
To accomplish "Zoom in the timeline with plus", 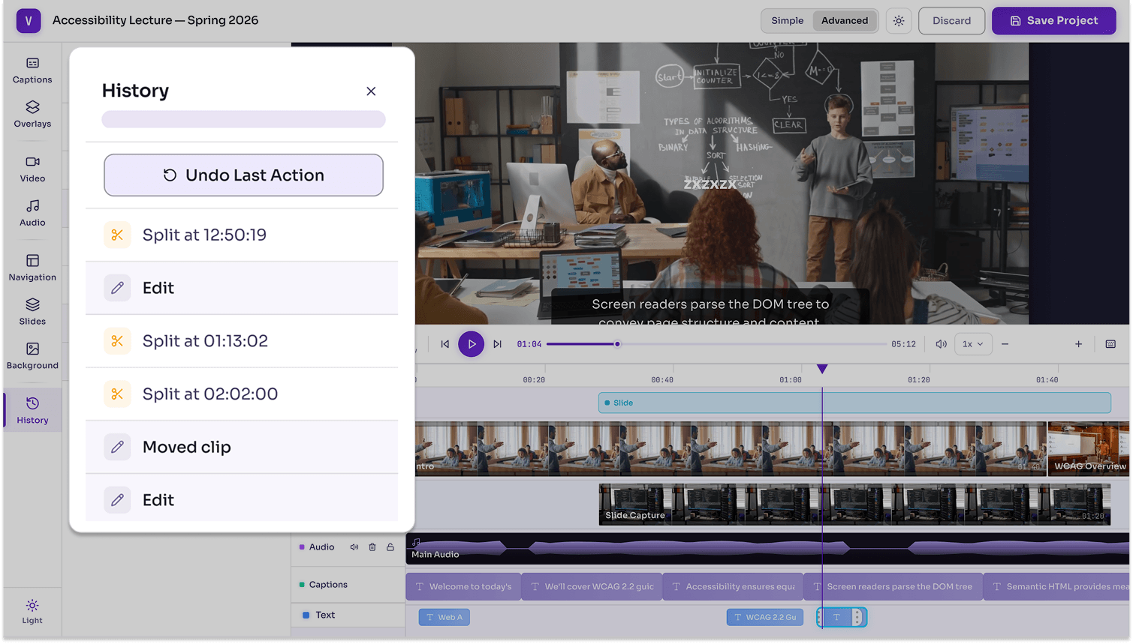I will tap(1078, 344).
